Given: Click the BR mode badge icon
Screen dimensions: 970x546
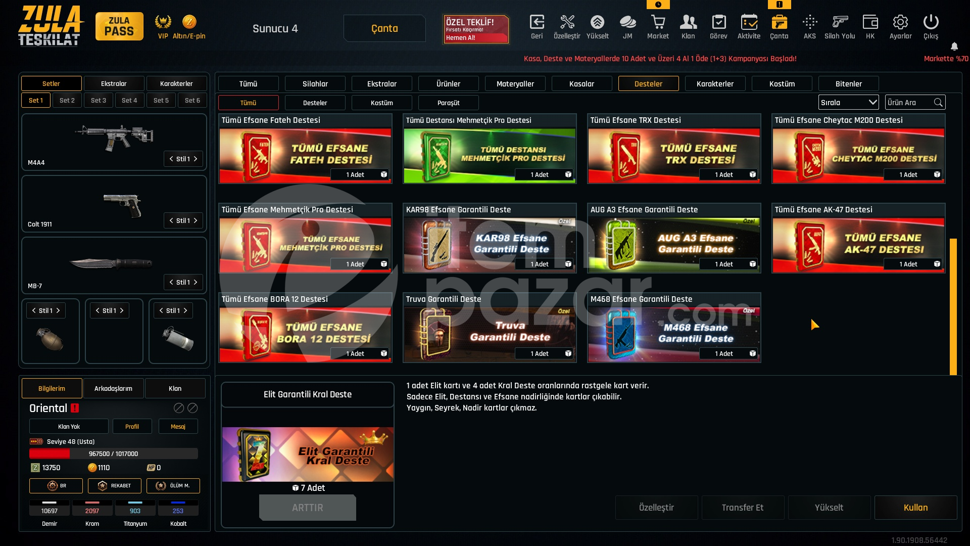Looking at the screenshot, I should click(53, 486).
